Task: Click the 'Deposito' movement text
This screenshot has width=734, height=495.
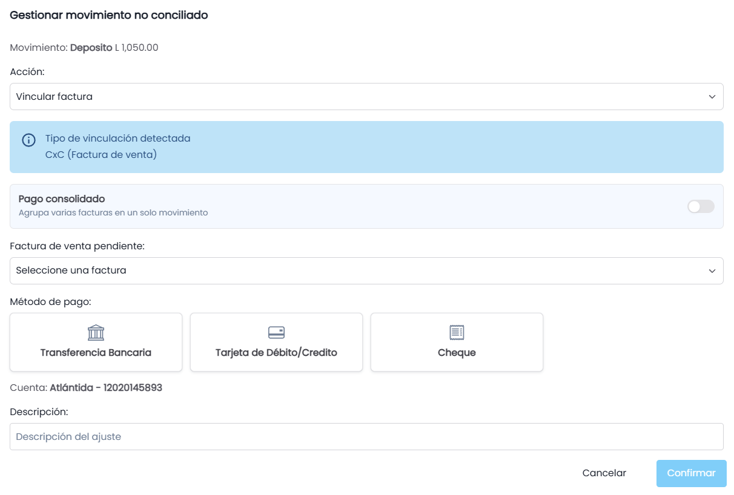Action: click(91, 47)
